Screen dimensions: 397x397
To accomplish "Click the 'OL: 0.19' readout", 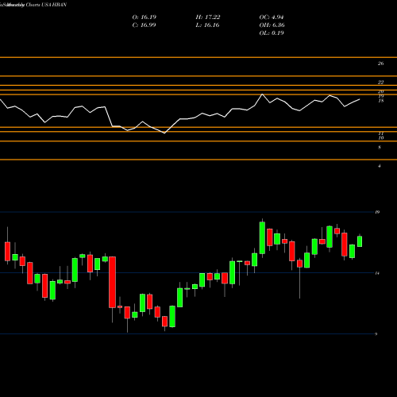I will [x=272, y=33].
